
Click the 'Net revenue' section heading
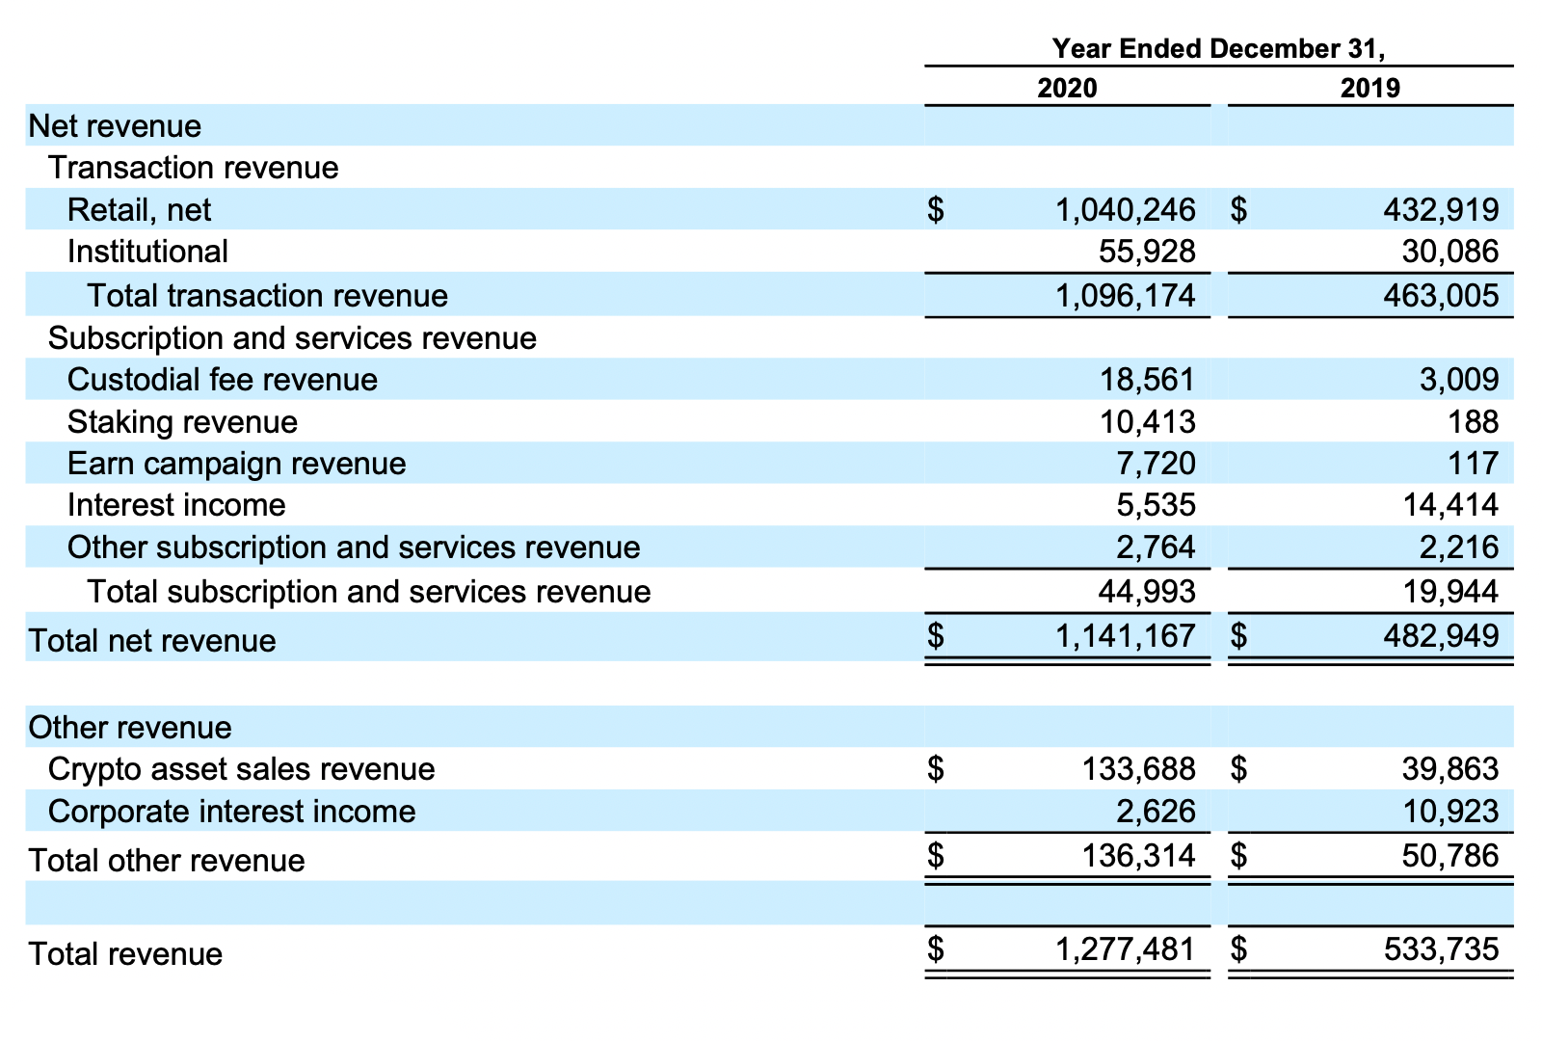click(115, 126)
